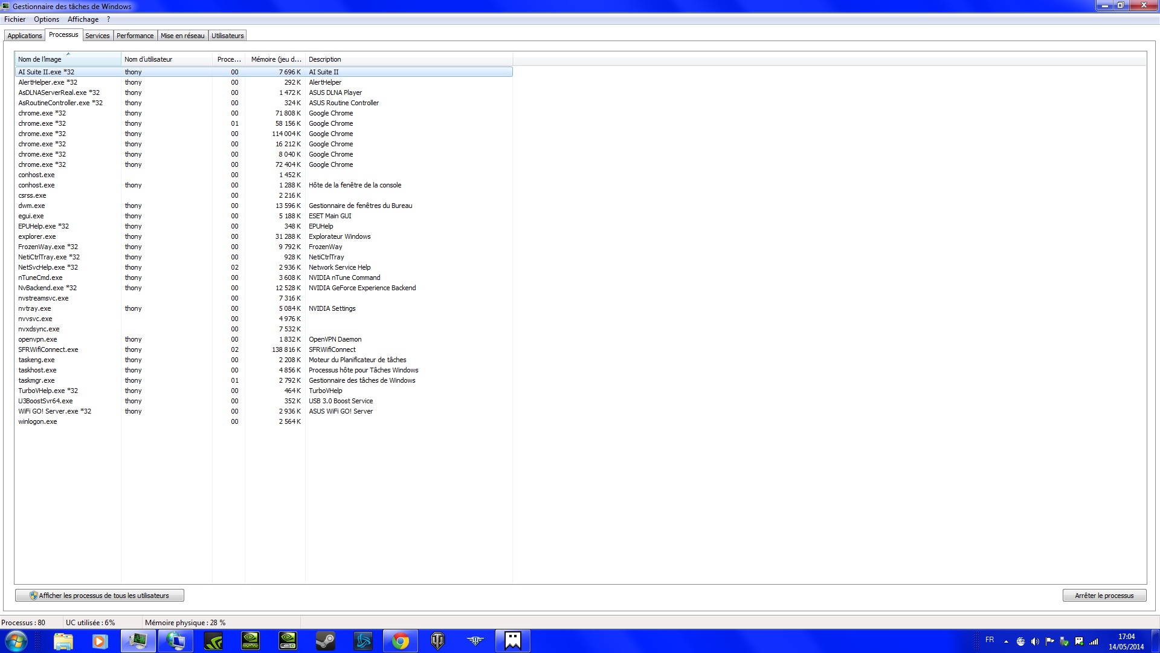Open the Options menu
Viewport: 1160px width, 653px height.
pos(47,19)
